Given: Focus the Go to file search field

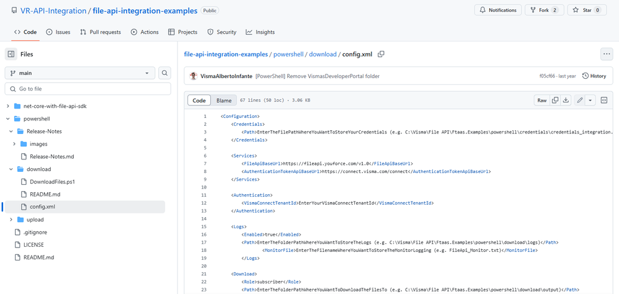Looking at the screenshot, I should pyautogui.click(x=87, y=89).
